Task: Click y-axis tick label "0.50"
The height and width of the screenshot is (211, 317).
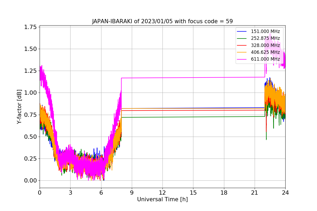Action: [31, 137]
